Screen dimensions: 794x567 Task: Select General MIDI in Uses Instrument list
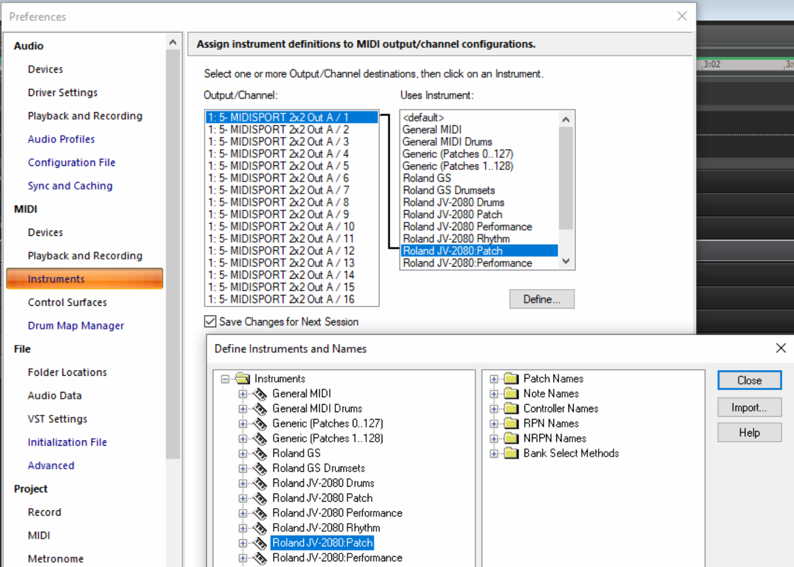[479, 129]
